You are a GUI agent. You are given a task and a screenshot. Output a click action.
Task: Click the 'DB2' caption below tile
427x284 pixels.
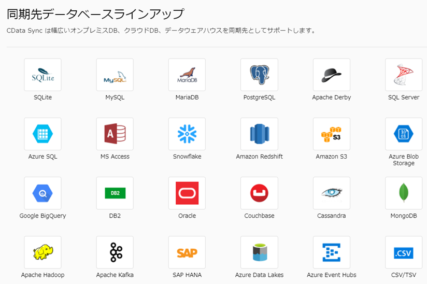point(115,216)
